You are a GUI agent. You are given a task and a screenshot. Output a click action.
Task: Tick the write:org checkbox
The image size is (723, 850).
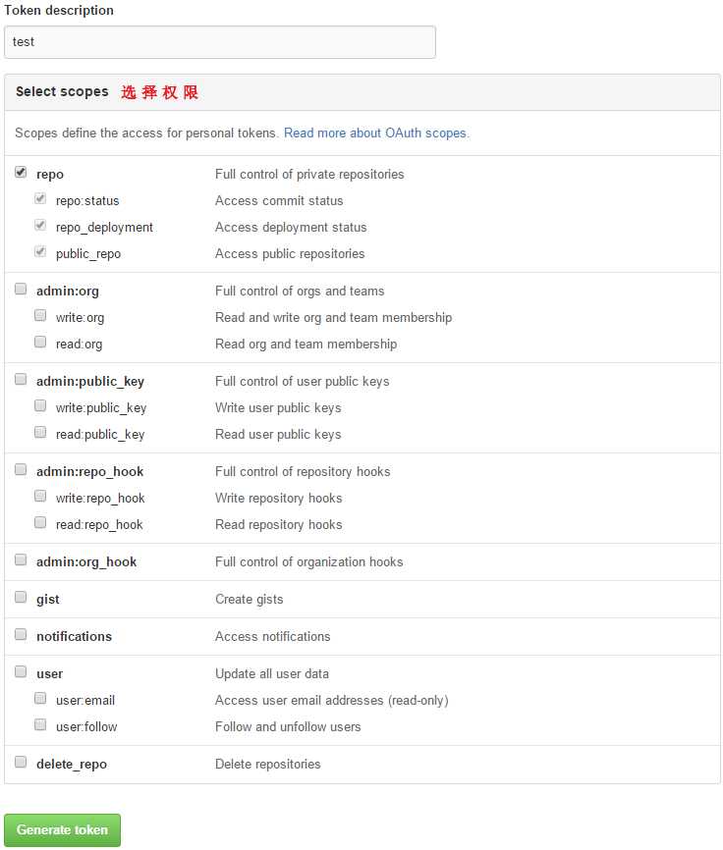[x=40, y=315]
